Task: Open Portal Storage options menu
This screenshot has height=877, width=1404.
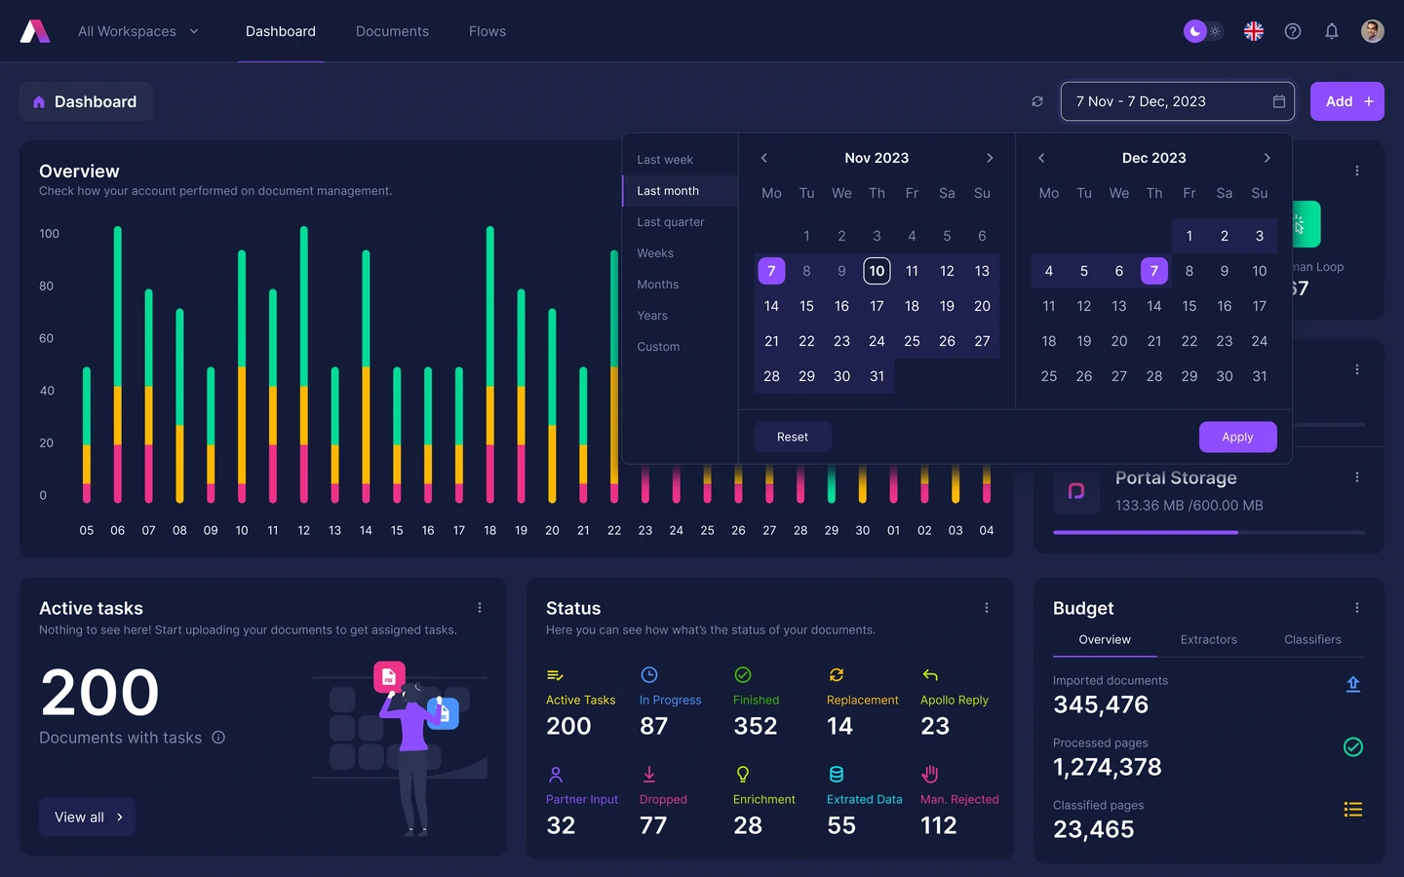Action: [1357, 477]
